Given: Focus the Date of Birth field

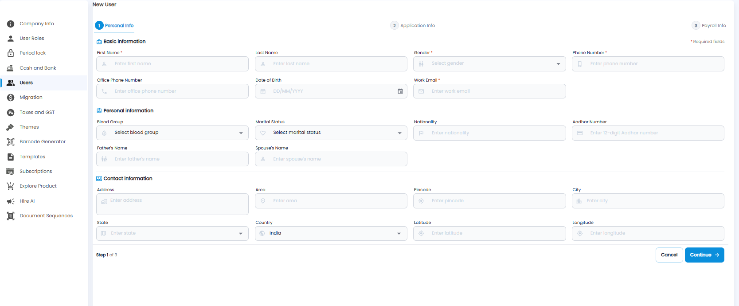Looking at the screenshot, I should (331, 91).
